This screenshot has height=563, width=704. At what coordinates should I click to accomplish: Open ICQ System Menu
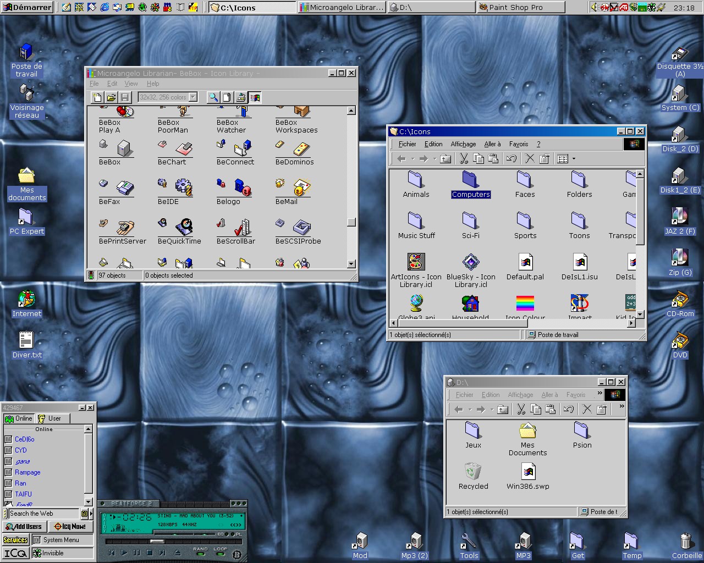coord(63,540)
